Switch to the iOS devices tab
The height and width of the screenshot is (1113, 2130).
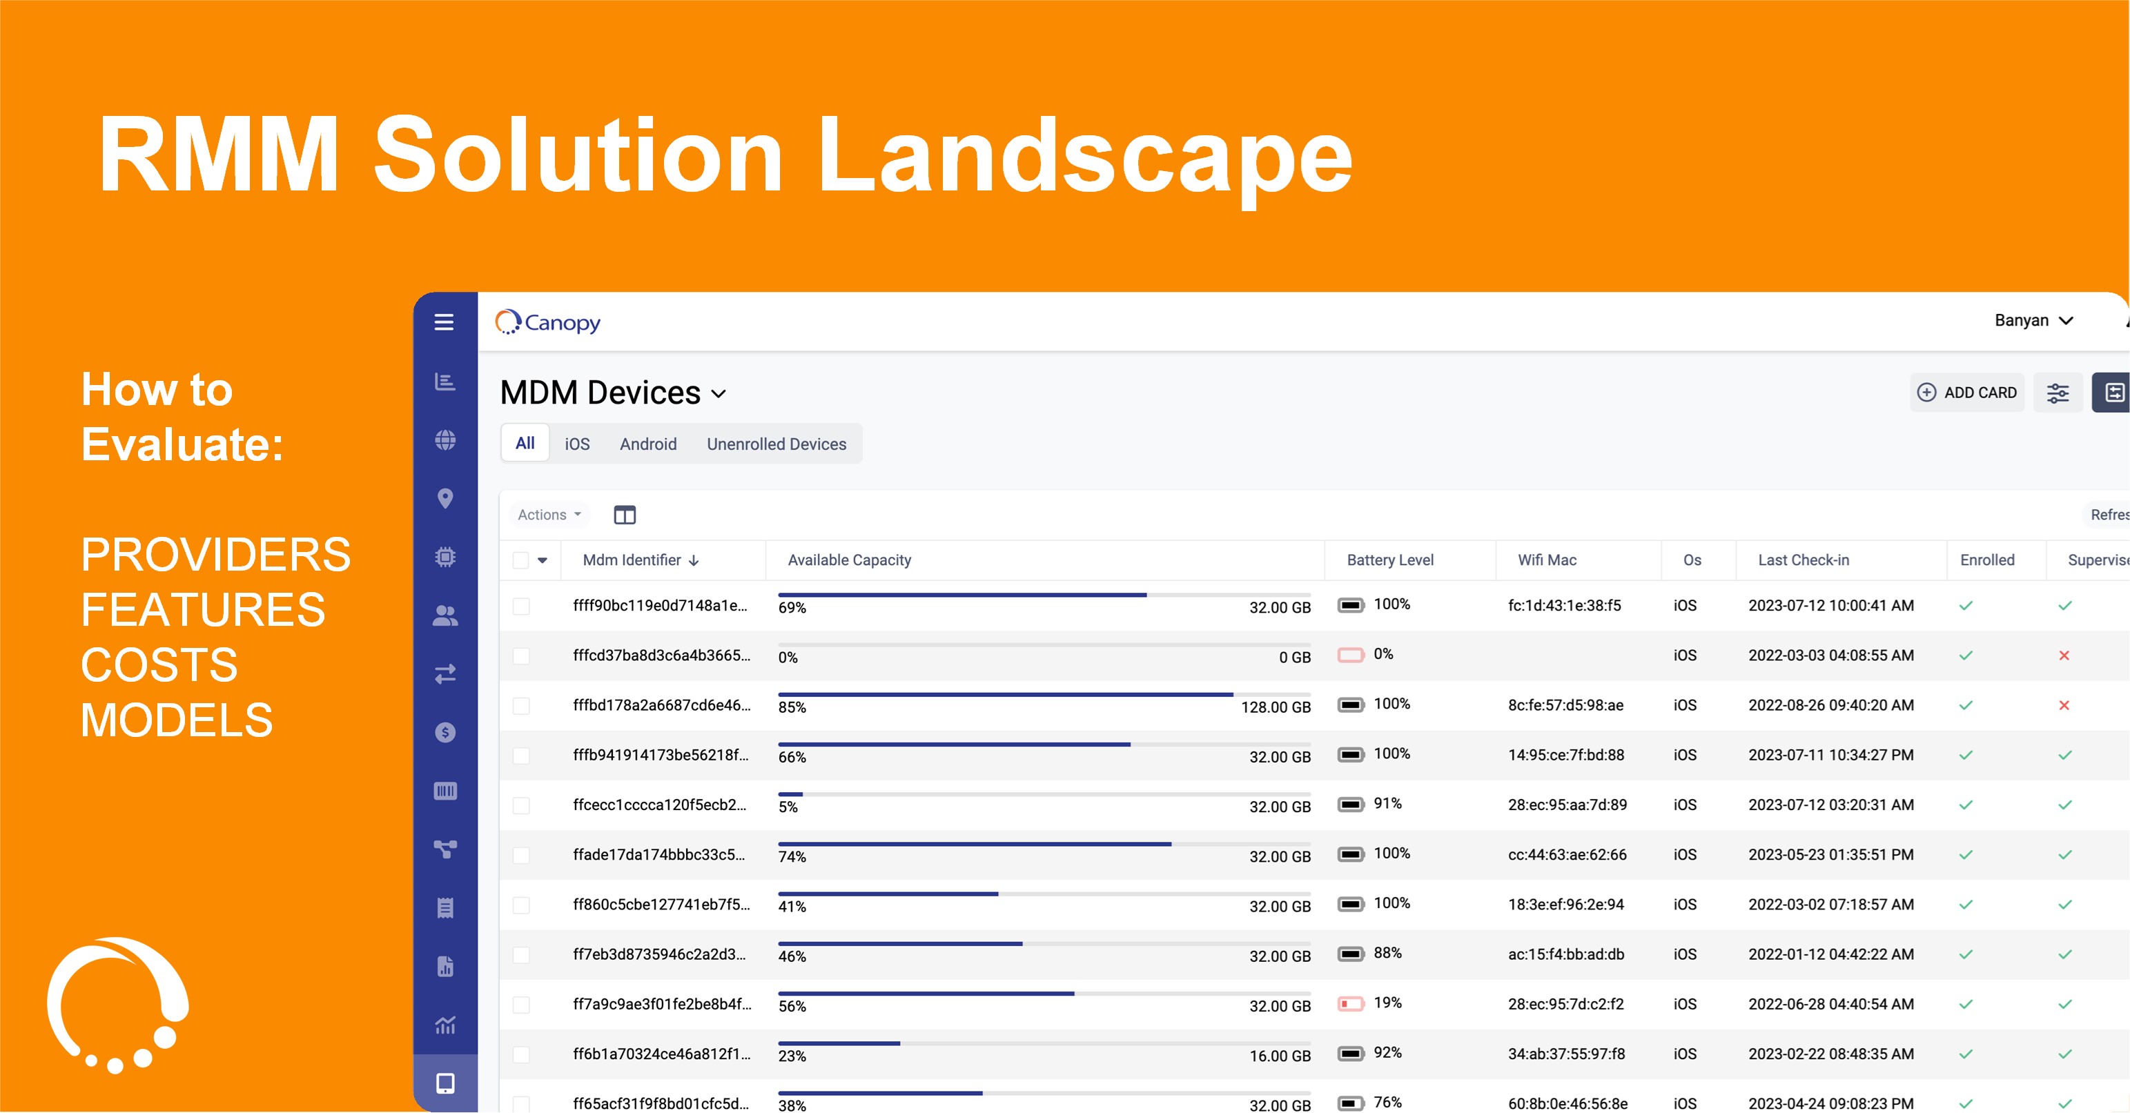(x=576, y=444)
